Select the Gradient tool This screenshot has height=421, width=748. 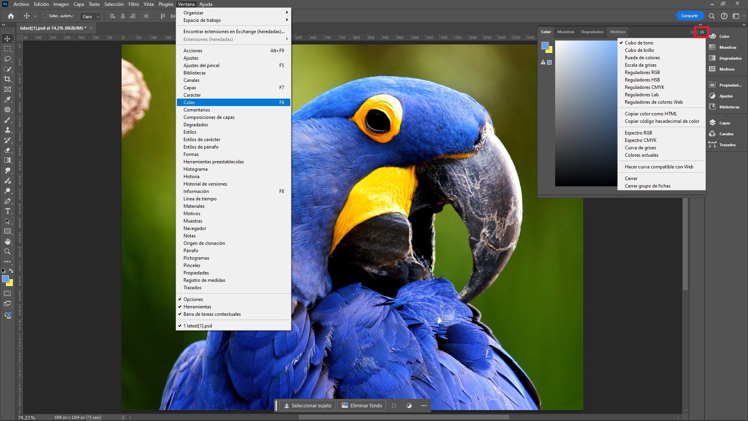[7, 160]
